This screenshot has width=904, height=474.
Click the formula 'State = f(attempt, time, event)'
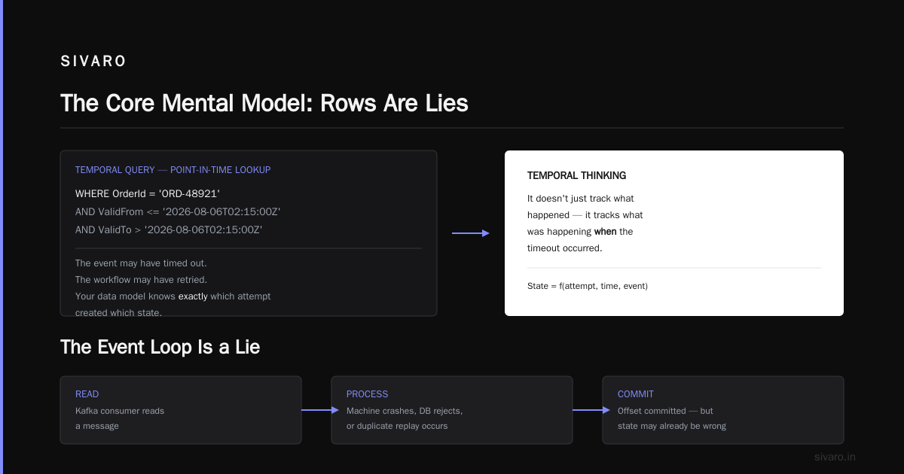pos(588,286)
